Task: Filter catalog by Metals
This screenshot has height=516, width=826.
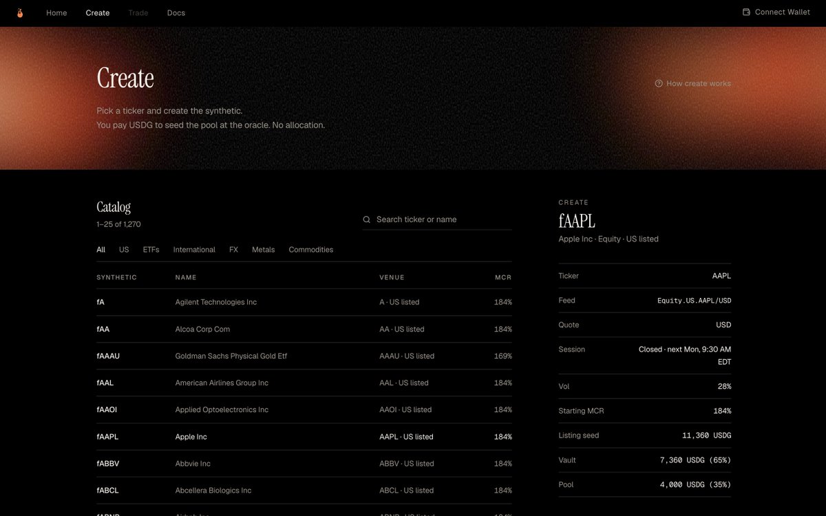Action: pos(263,250)
